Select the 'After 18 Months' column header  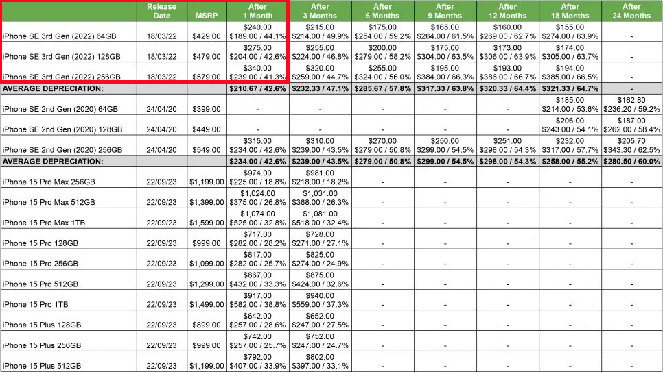570,12
